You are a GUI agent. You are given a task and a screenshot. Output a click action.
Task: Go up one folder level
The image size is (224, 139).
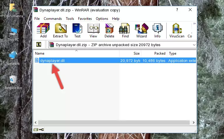point(39,44)
